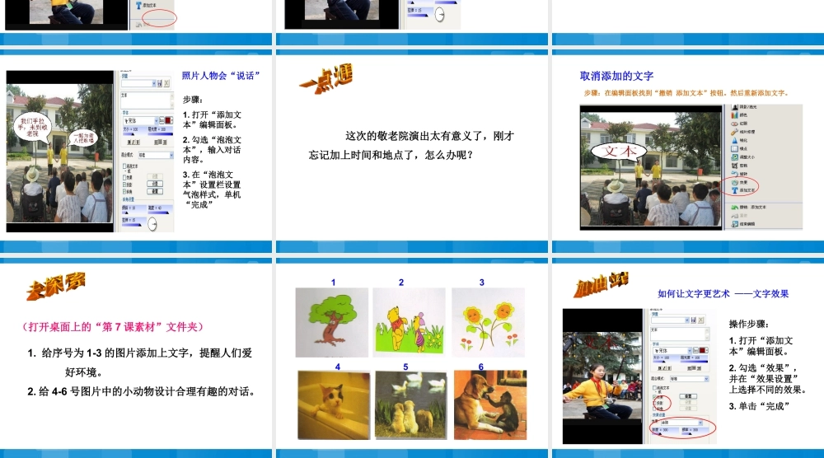The width and height of the screenshot is (824, 458).
Task: Click the crop tool icon in the 取消添加的文字 slide
Action: tap(735, 166)
